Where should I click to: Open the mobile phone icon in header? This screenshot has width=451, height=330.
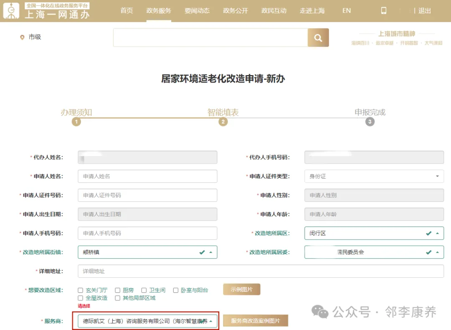pyautogui.click(x=384, y=10)
